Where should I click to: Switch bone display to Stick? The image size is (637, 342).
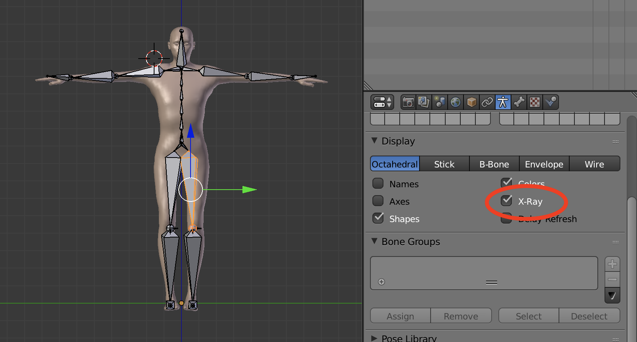(x=444, y=164)
